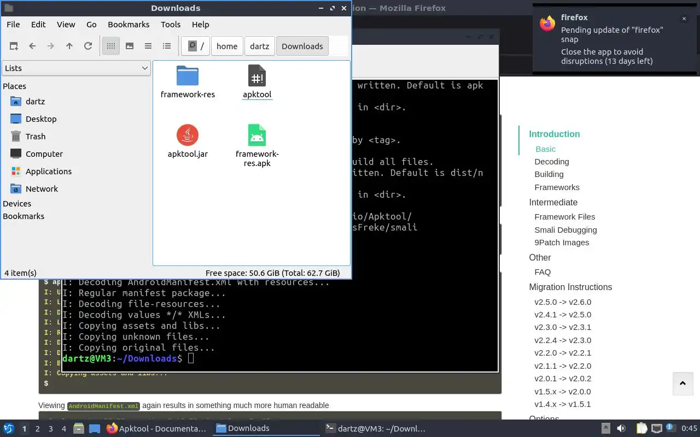The image size is (700, 437).
Task: Open the Lists side pane dropdown
Action: click(x=76, y=68)
